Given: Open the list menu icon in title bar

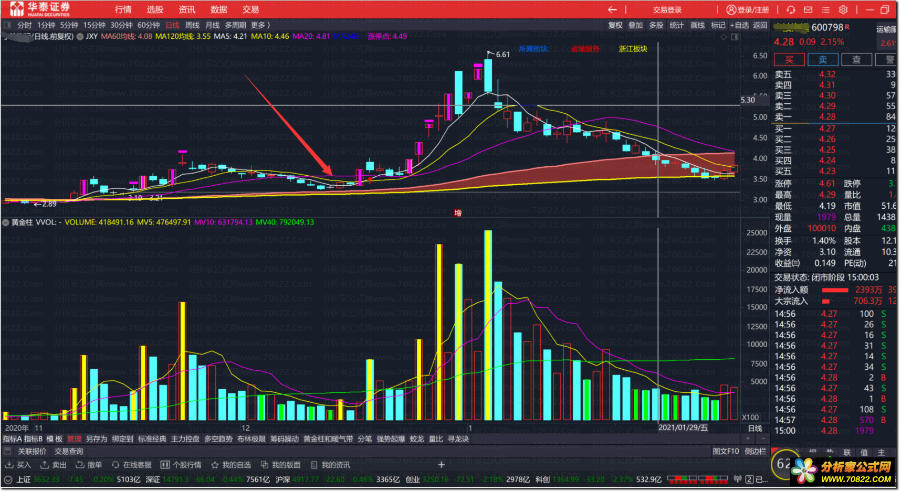Looking at the screenshot, I should tap(825, 9).
